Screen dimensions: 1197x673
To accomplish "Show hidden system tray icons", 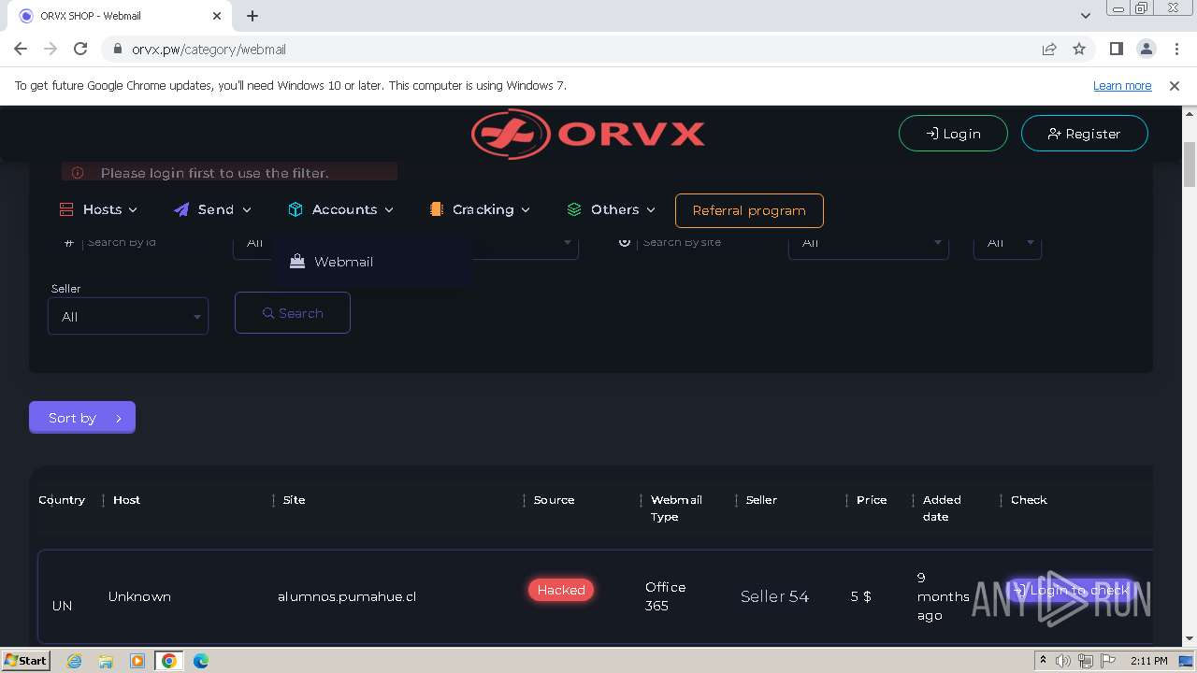I will (x=1043, y=660).
